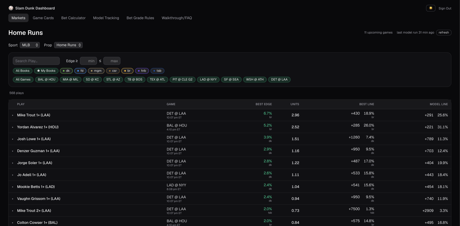Go to Model Tracking tab

(106, 18)
